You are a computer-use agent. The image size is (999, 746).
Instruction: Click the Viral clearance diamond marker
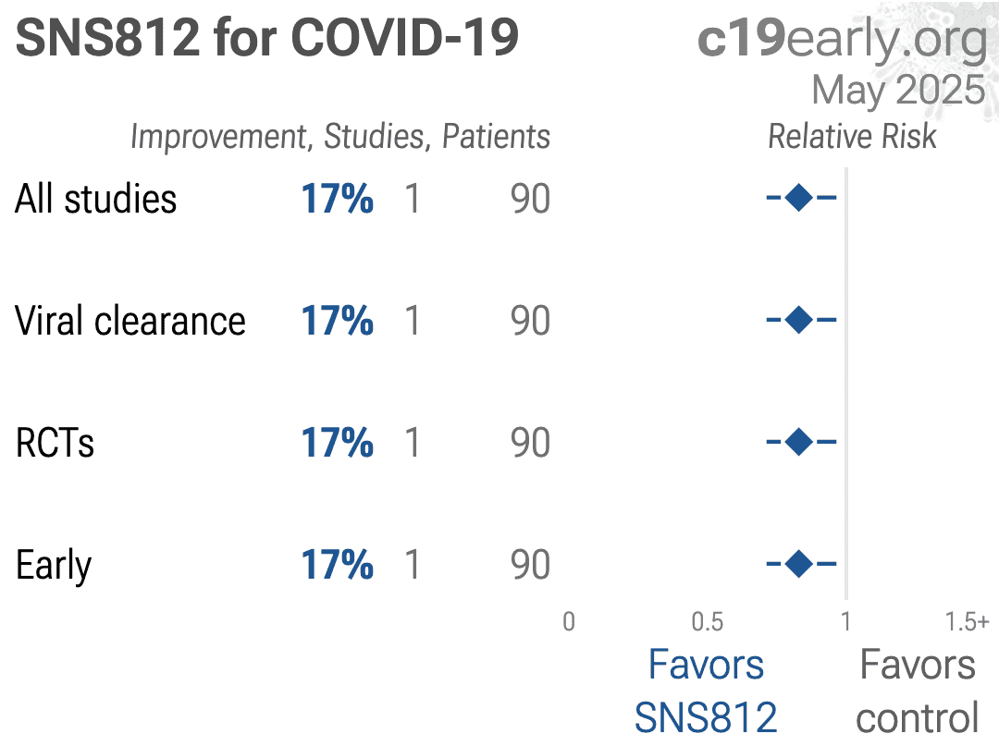pos(799,320)
